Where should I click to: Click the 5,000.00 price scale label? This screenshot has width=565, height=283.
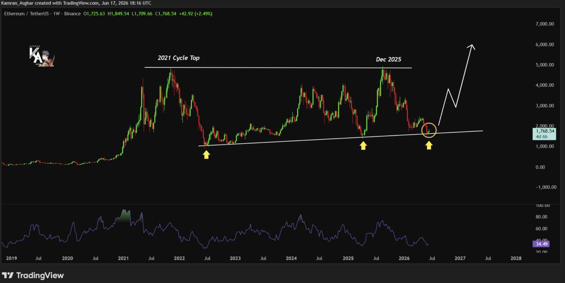coord(545,65)
